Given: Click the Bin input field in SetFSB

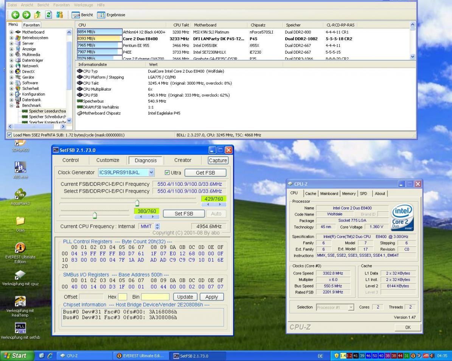Looking at the screenshot, I should point(155,297).
